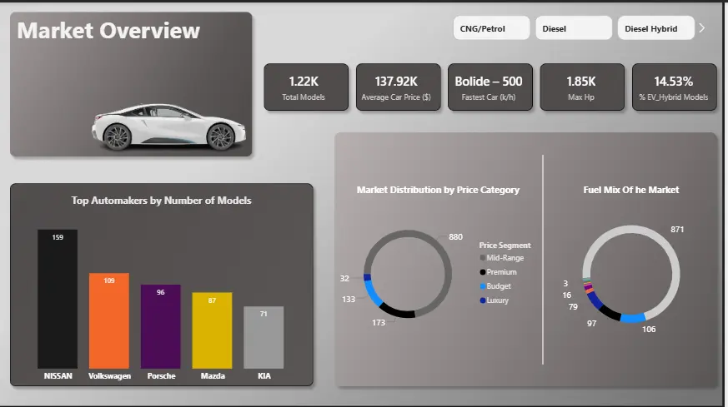
Task: Click the Market Overview heading
Action: coord(108,31)
